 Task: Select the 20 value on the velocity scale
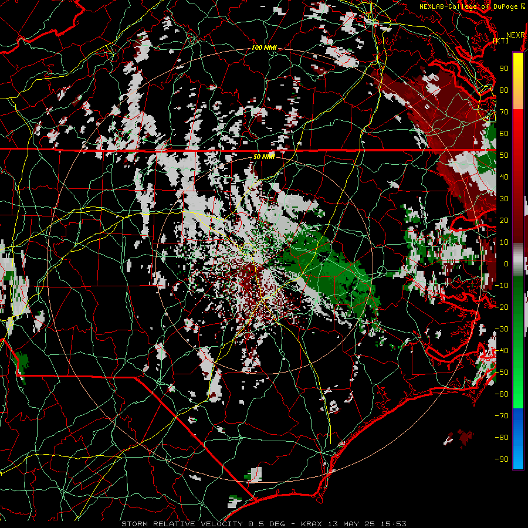point(504,220)
